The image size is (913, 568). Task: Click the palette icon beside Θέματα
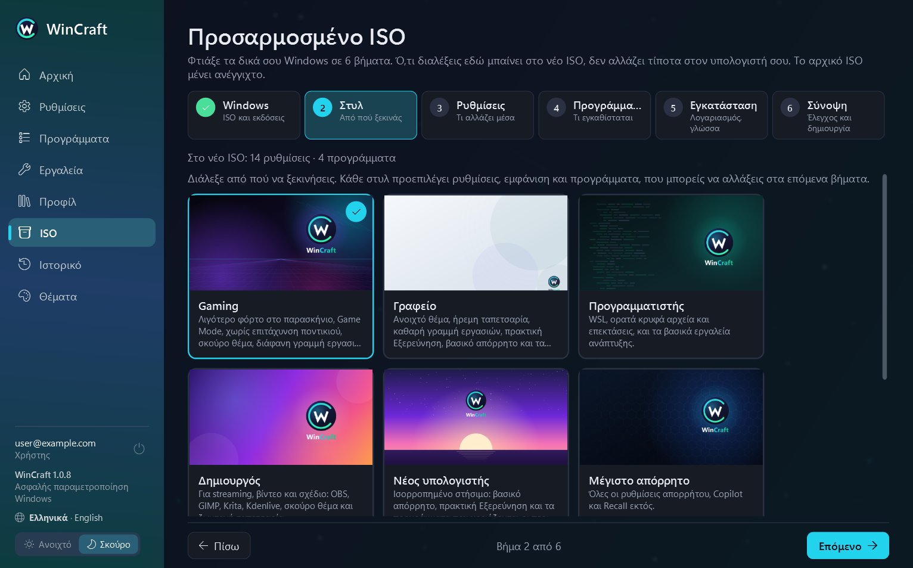[24, 296]
